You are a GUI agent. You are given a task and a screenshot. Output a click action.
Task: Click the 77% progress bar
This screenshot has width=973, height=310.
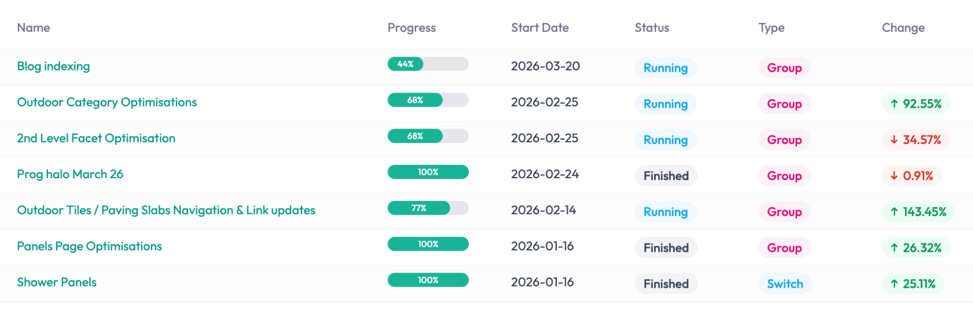click(428, 208)
